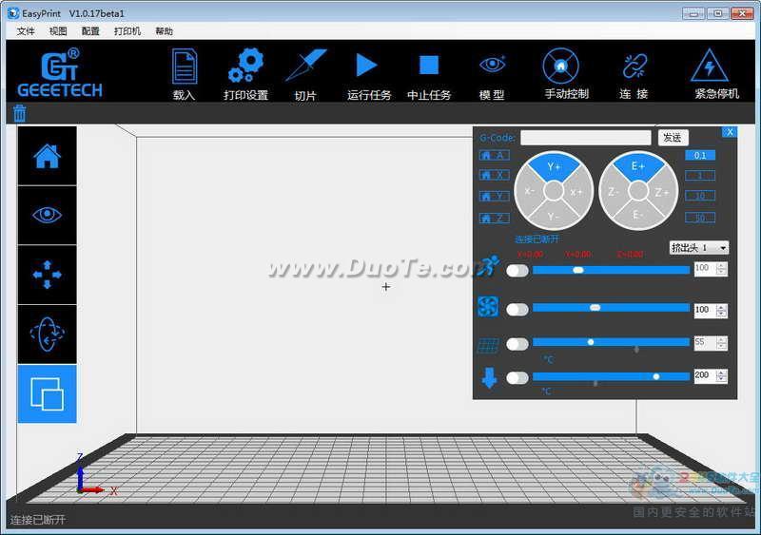Image resolution: width=761 pixels, height=535 pixels.
Task: Click the 发送 (Send) G-Code button
Action: point(673,138)
